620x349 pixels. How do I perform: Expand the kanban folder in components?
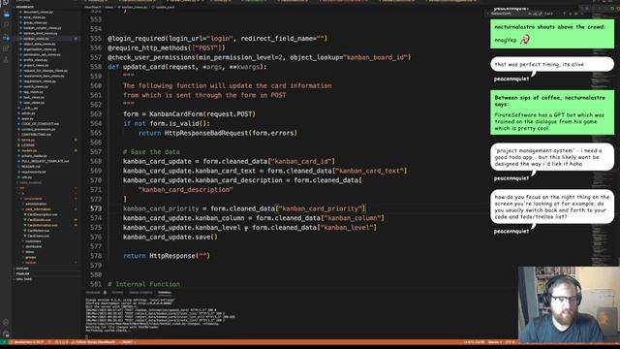(x=30, y=263)
